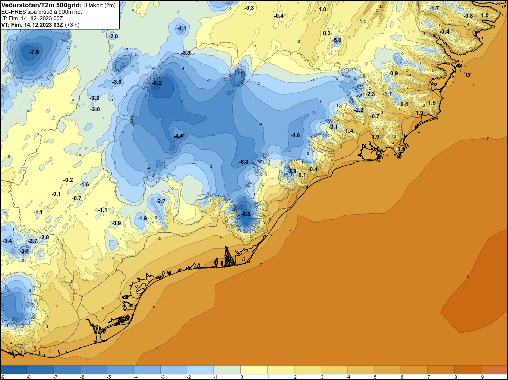Viewport: 508px width, 380px height.
Task: Click the legend tick value 0
Action: pos(241,377)
